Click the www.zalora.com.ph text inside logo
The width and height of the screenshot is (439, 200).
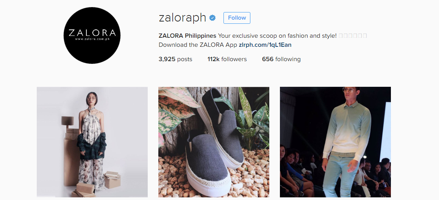(x=92, y=39)
